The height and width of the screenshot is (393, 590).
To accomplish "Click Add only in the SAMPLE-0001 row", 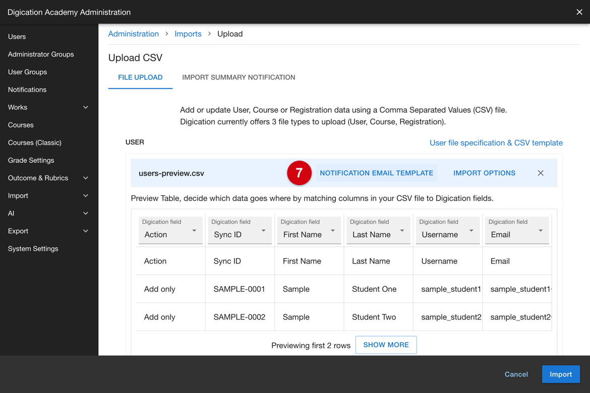I will coord(159,289).
